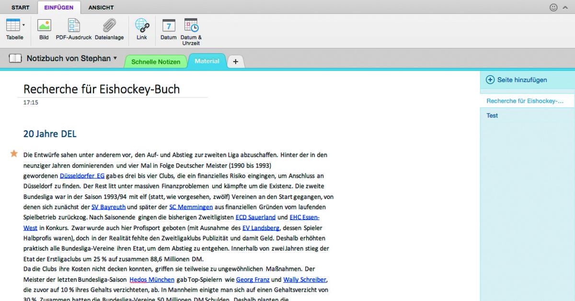Follow the EHC Essen-West link
575x301 pixels.
pyautogui.click(x=305, y=218)
